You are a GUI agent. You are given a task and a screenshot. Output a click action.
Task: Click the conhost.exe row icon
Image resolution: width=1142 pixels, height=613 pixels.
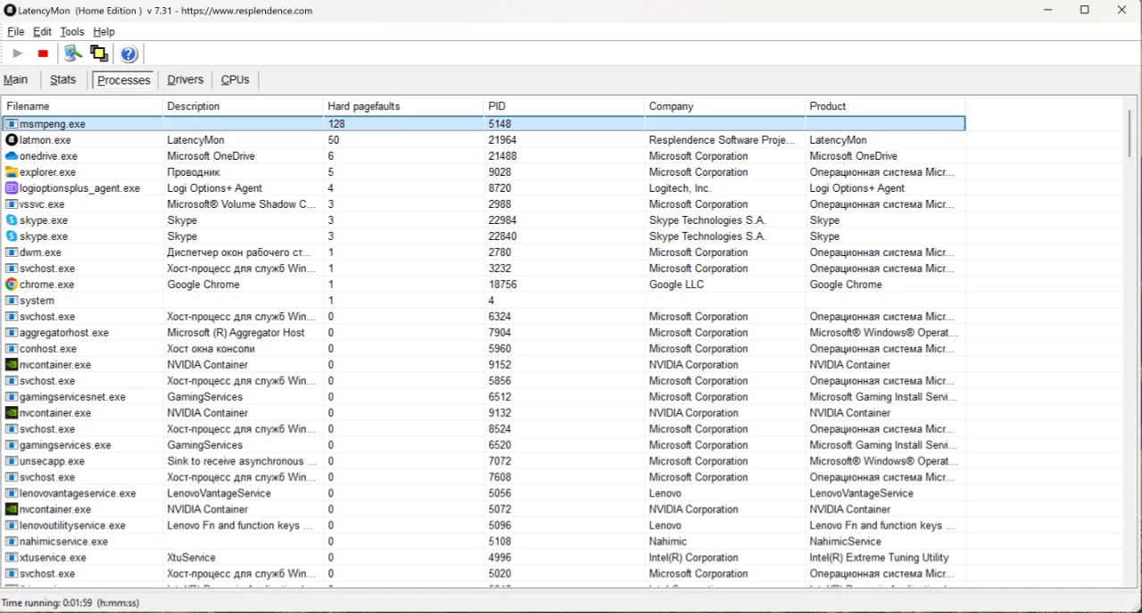[x=12, y=349]
